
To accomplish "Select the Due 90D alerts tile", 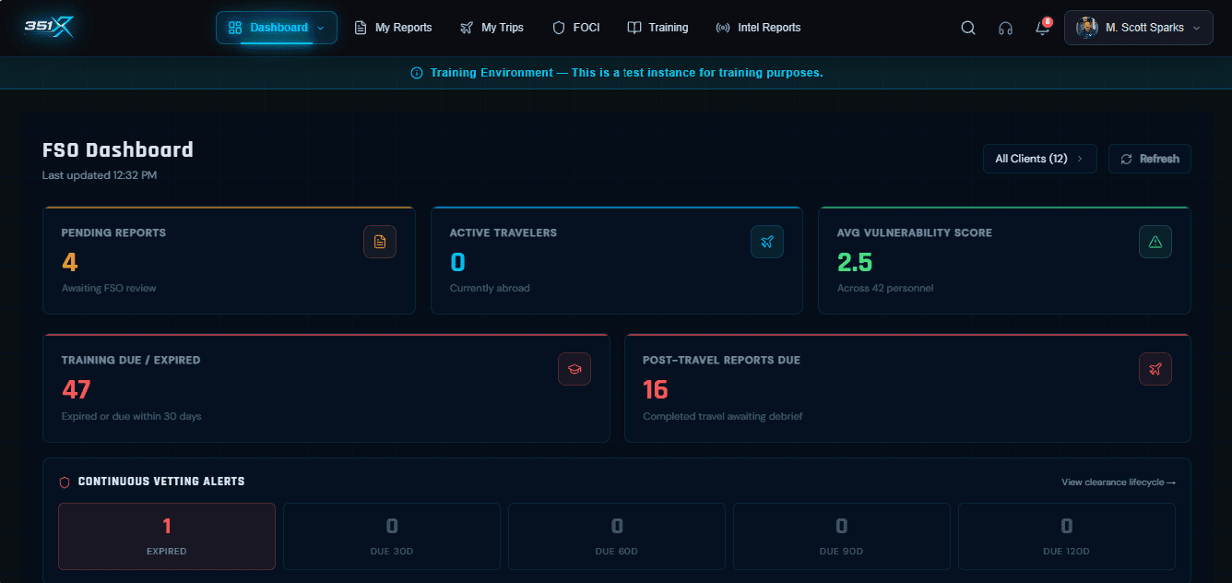I will click(x=842, y=536).
